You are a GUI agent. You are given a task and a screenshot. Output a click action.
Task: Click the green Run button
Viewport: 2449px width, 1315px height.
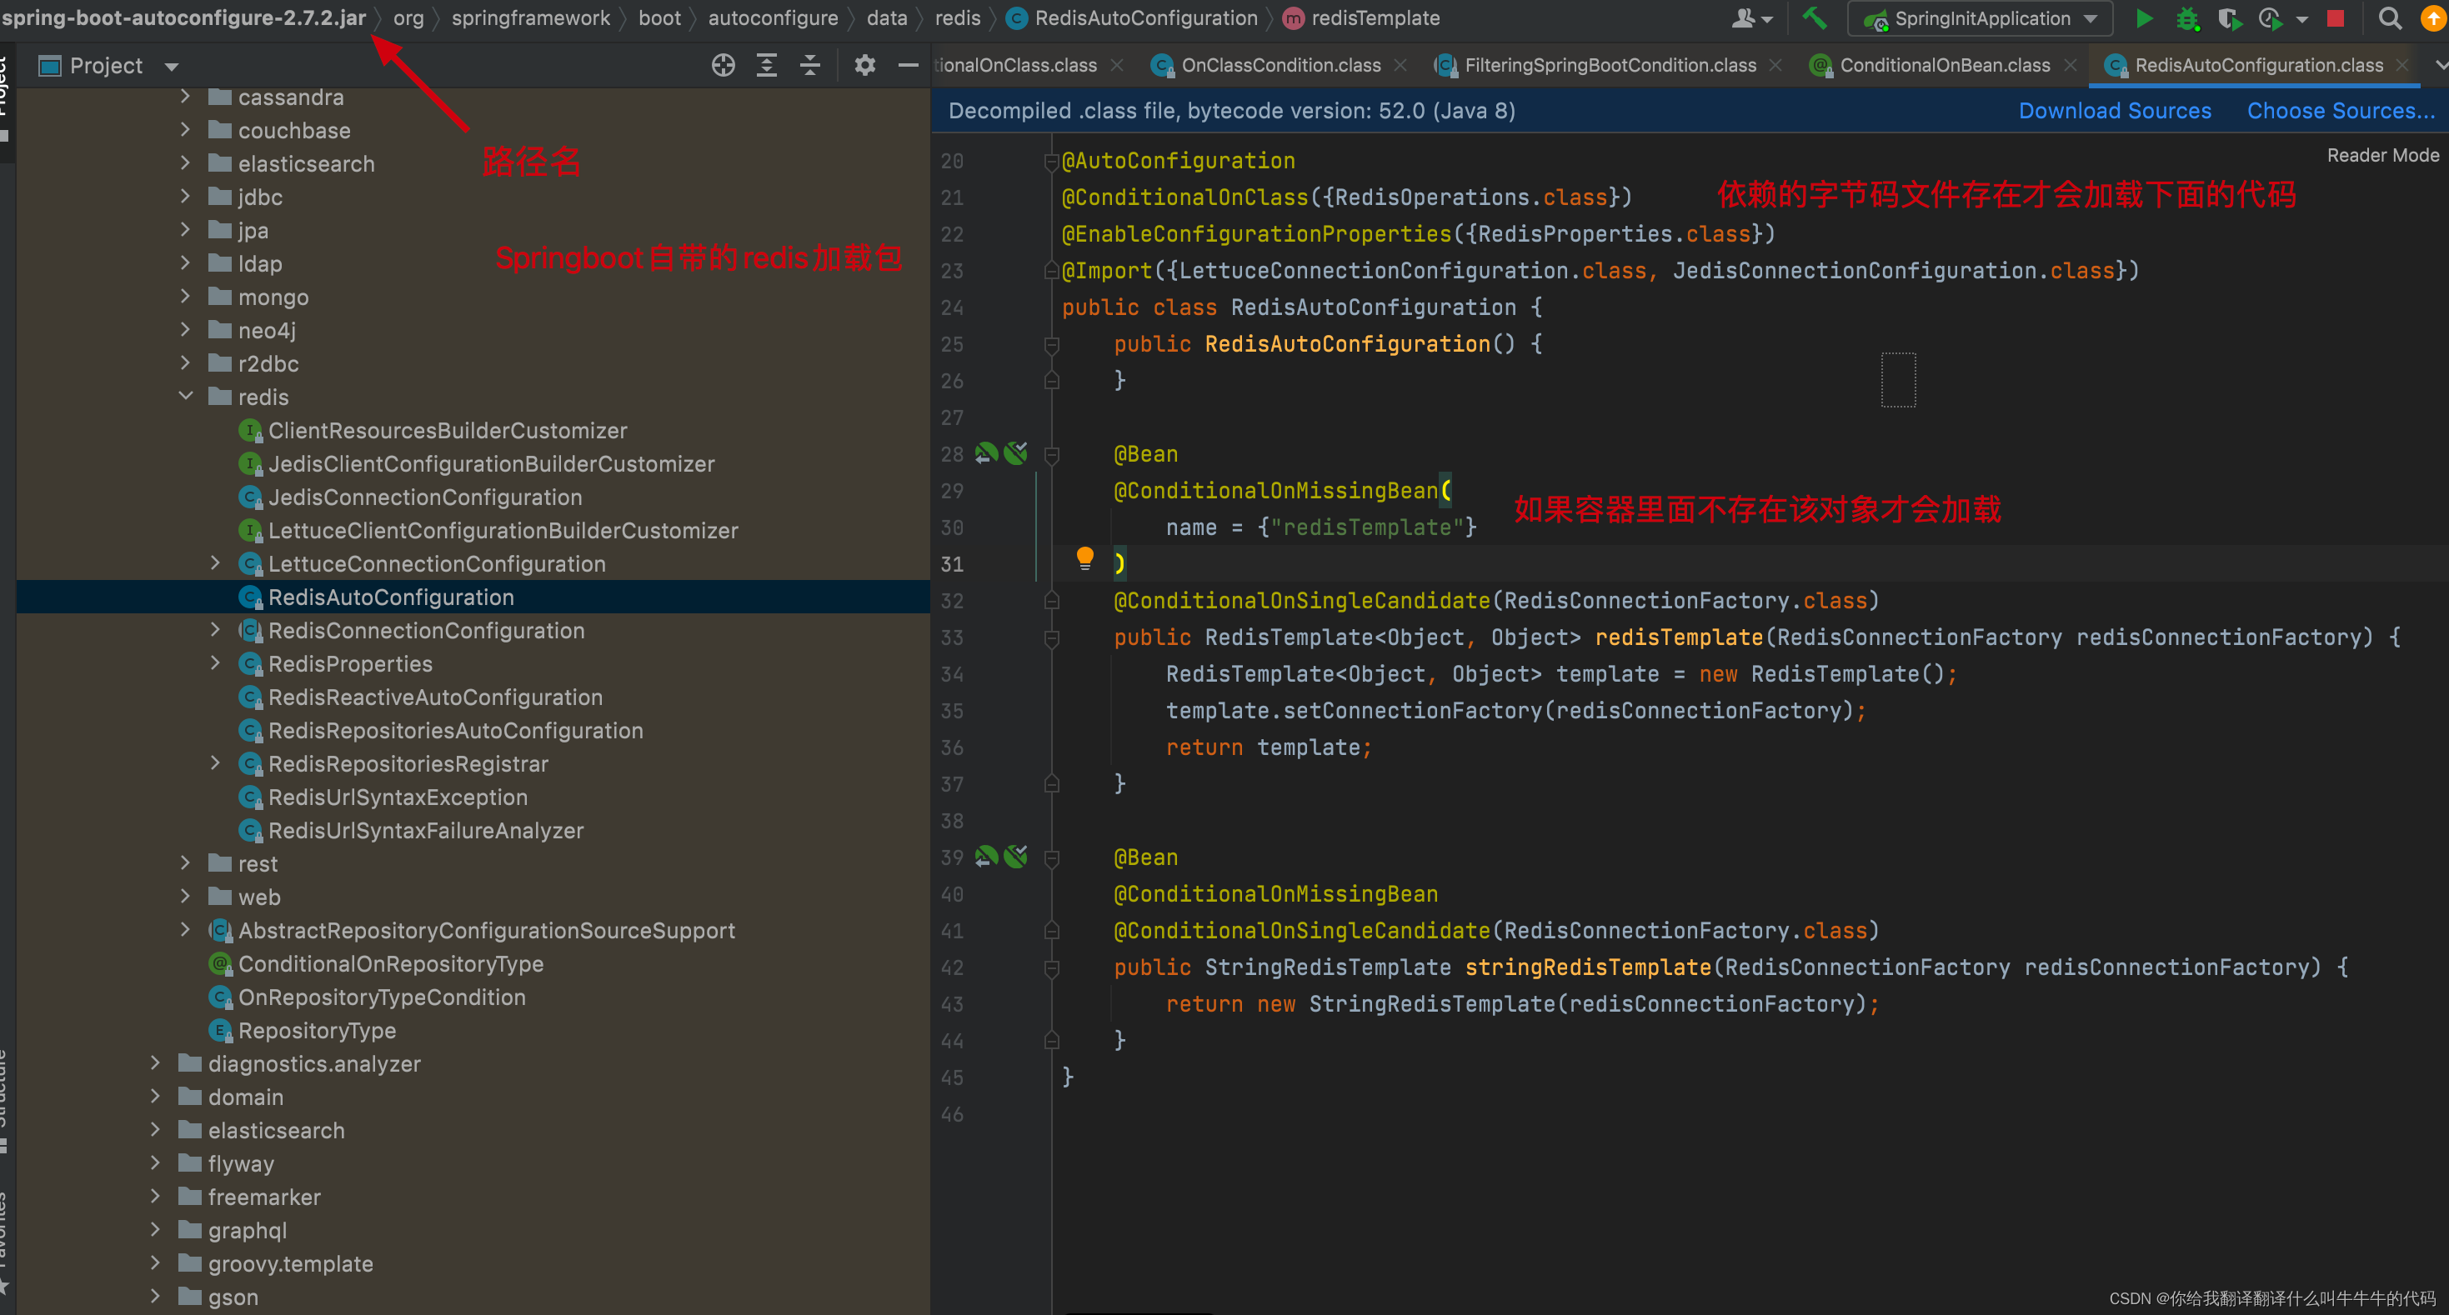tap(2143, 18)
